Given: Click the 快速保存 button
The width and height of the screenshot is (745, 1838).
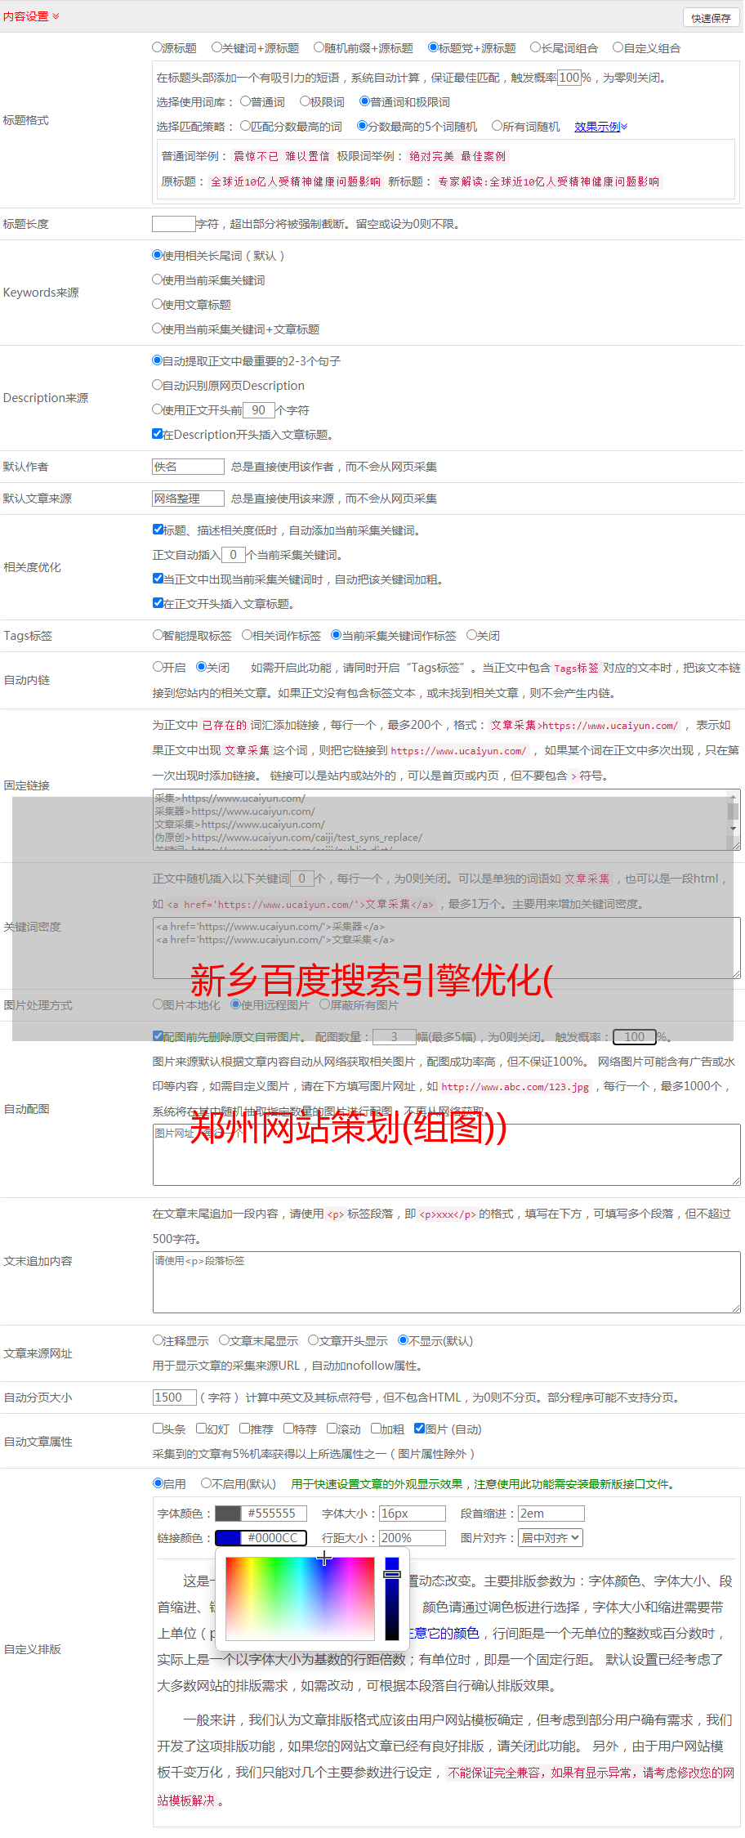Looking at the screenshot, I should click(711, 18).
